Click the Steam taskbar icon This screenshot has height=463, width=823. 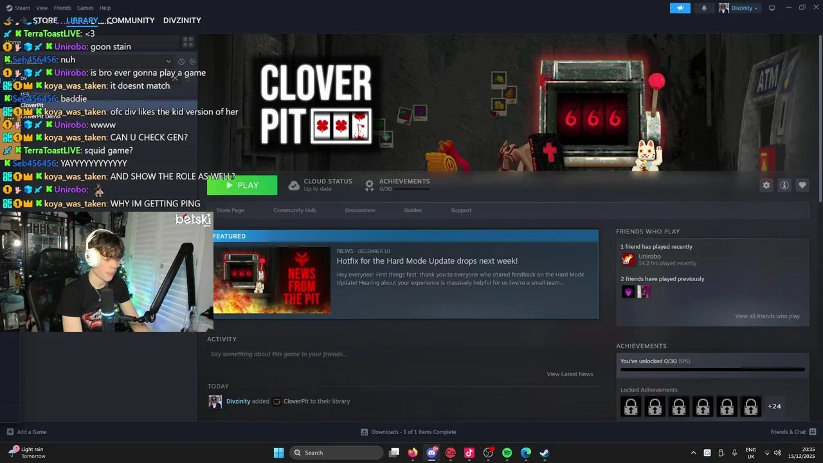(x=545, y=453)
